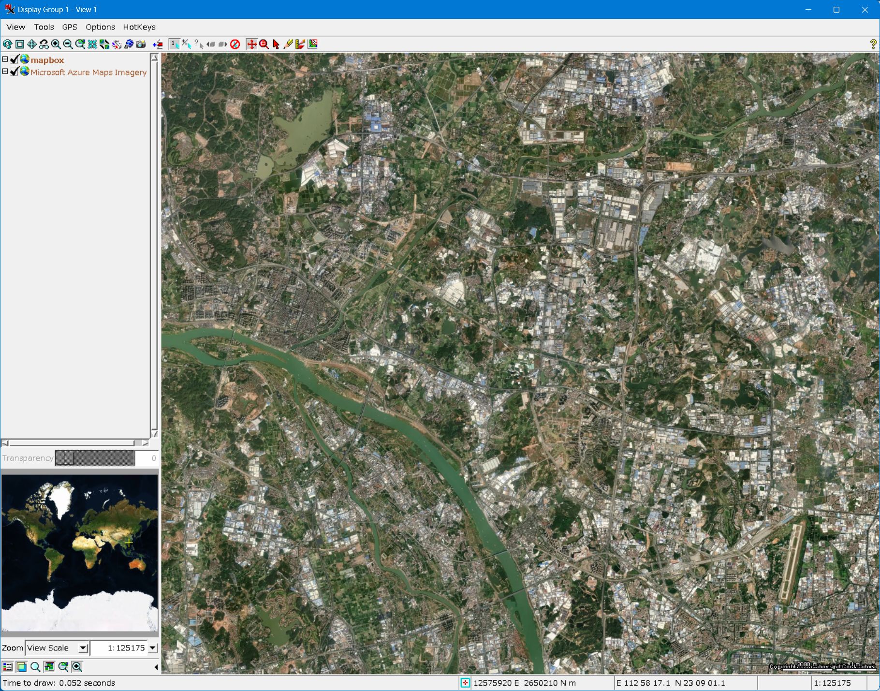
Task: Select the Microsoft Azure Maps Imagery layer name
Action: pos(88,72)
